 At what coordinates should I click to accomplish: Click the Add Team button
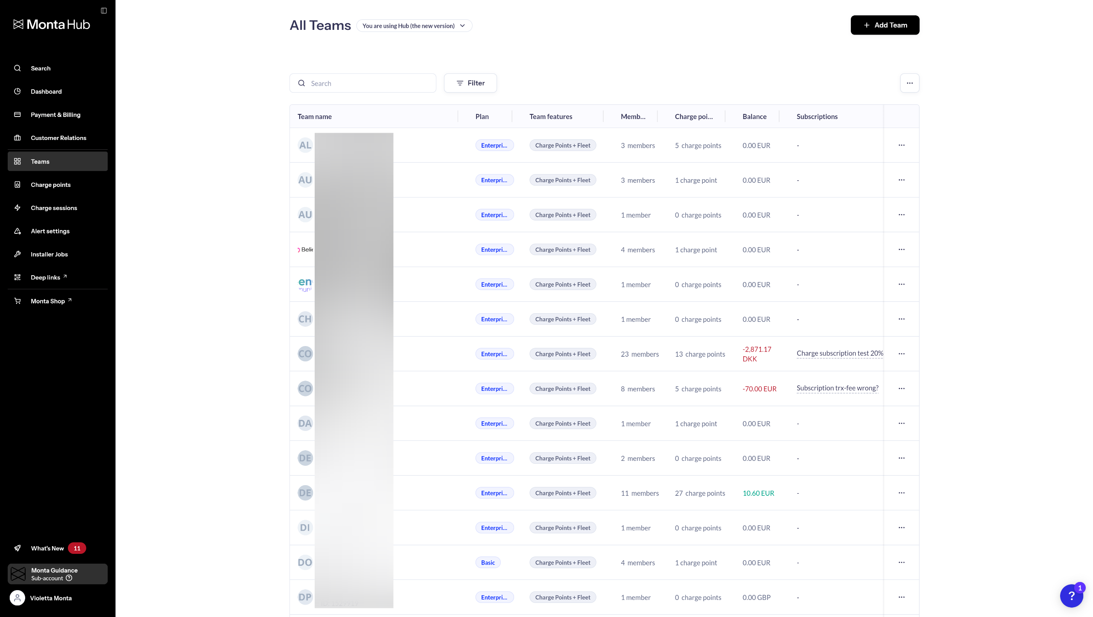885,25
